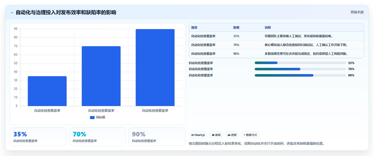Click the description starting 早期团队主要依赖人工测试
This screenshot has width=374, height=156.
pos(299,36)
